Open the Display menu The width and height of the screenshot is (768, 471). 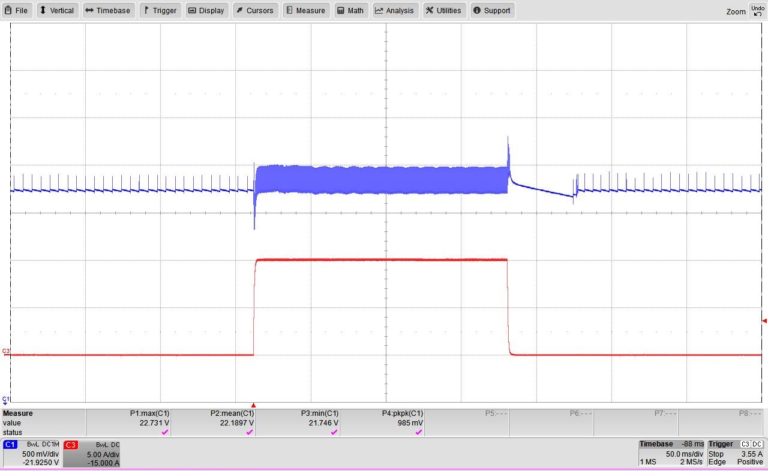tap(206, 10)
